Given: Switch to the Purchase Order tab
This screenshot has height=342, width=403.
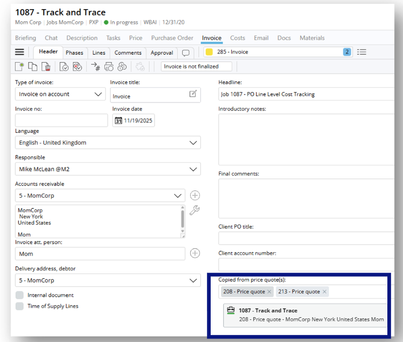Looking at the screenshot, I should 172,38.
